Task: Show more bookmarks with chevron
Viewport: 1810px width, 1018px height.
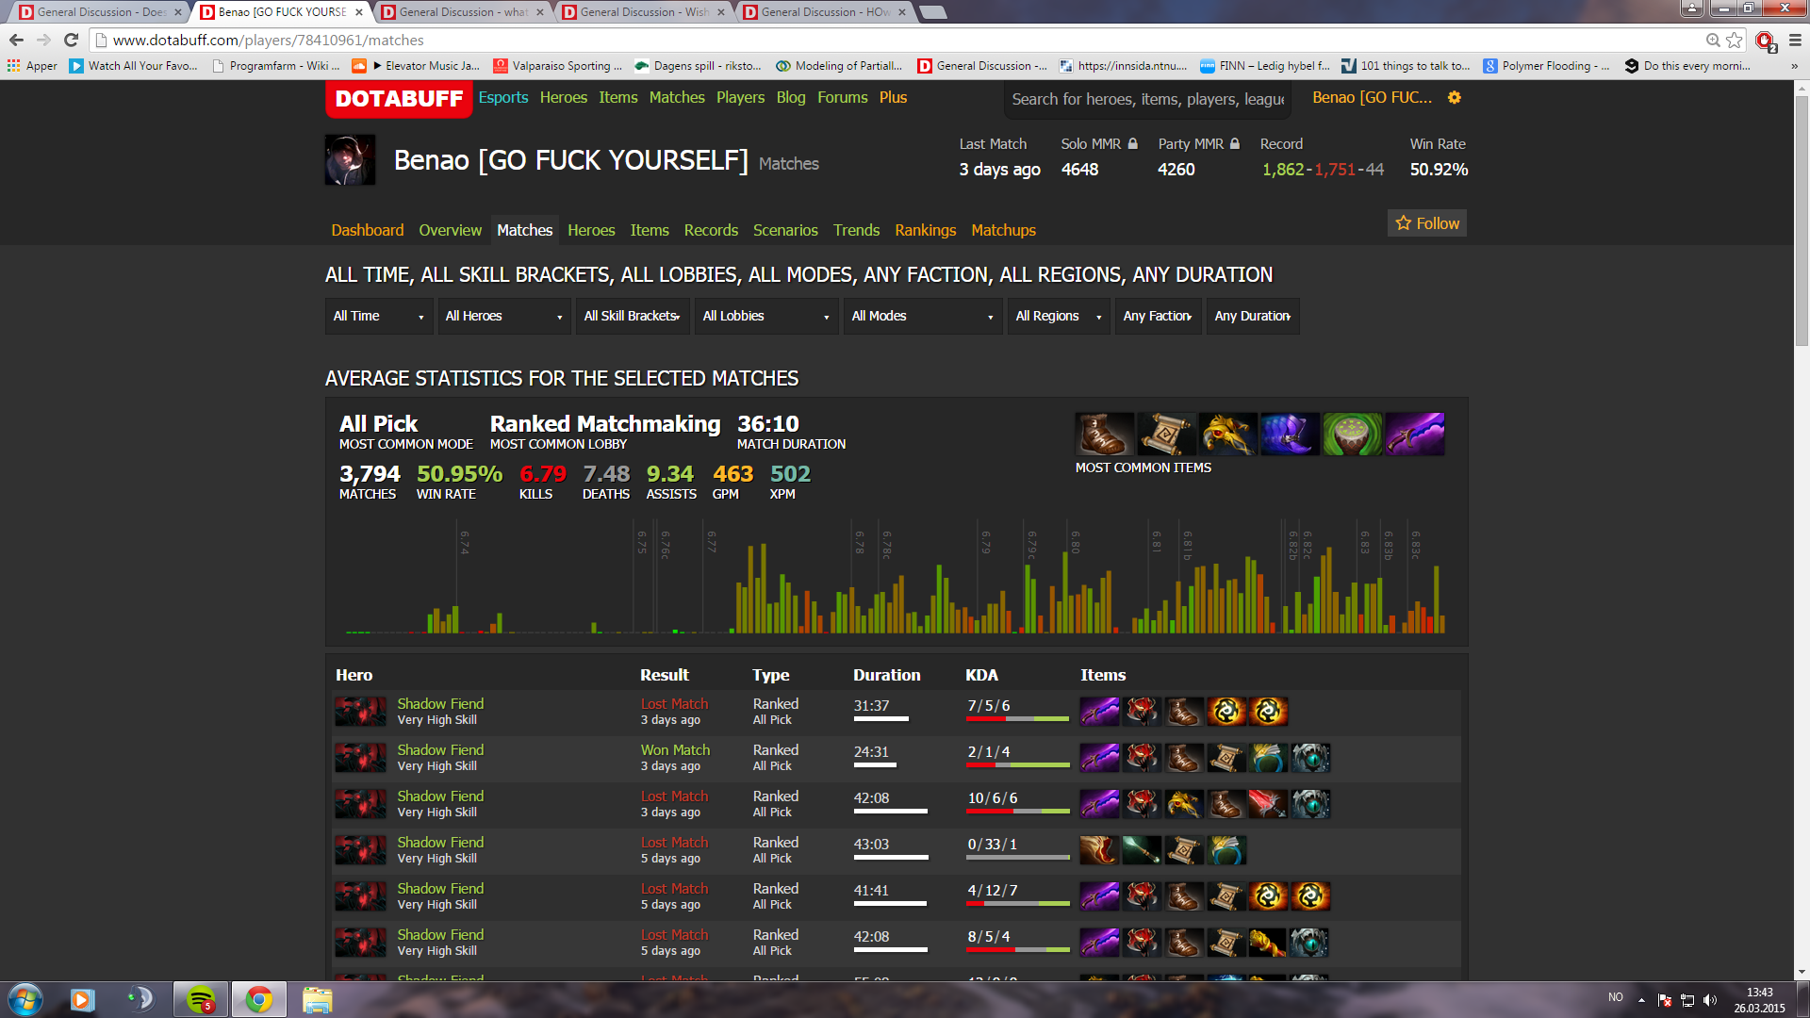Action: click(1794, 66)
